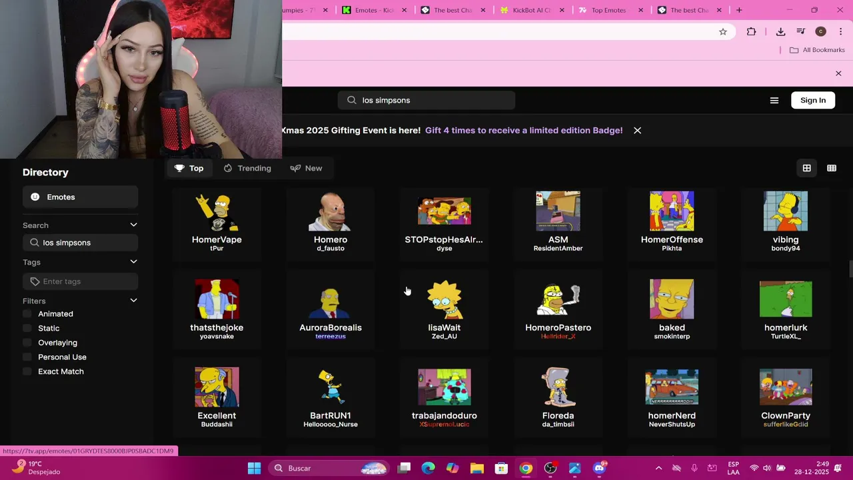
Task: Enable the Animated filter
Action: click(27, 313)
